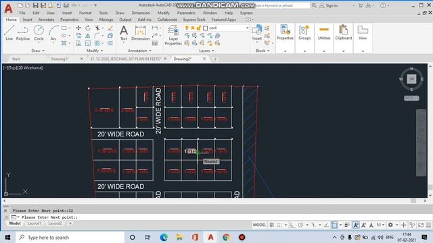Toggle object snap in status bar

(x=334, y=225)
